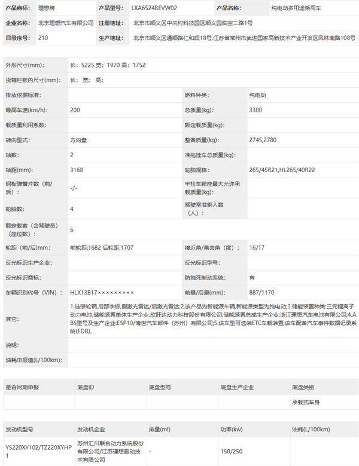The width and height of the screenshot is (359, 466).
Task: Click track width 前轮距:1682 后轮距:1707
Action: (x=102, y=247)
